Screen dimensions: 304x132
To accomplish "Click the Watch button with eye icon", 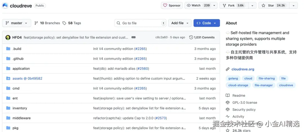I will point(198,5).
